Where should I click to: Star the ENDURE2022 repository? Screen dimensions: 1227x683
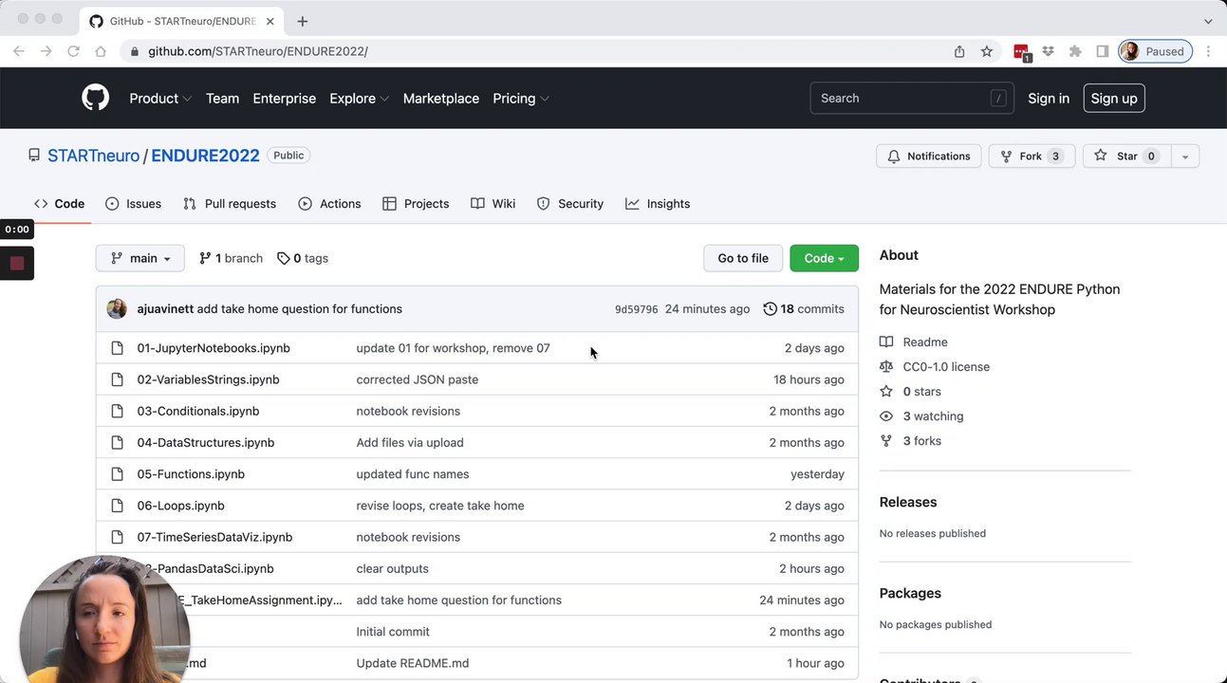[x=1126, y=156]
